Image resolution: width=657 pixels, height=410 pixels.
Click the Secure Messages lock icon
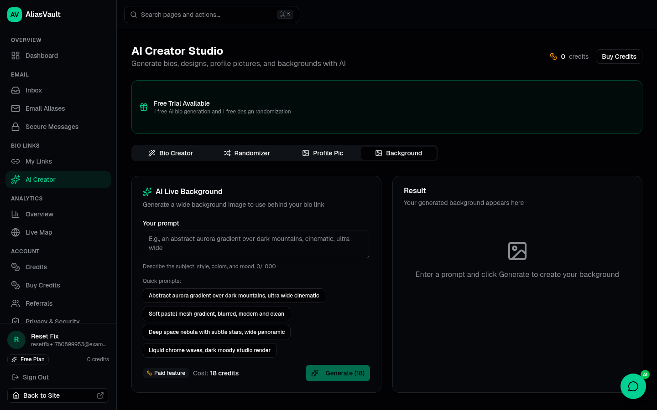(16, 127)
